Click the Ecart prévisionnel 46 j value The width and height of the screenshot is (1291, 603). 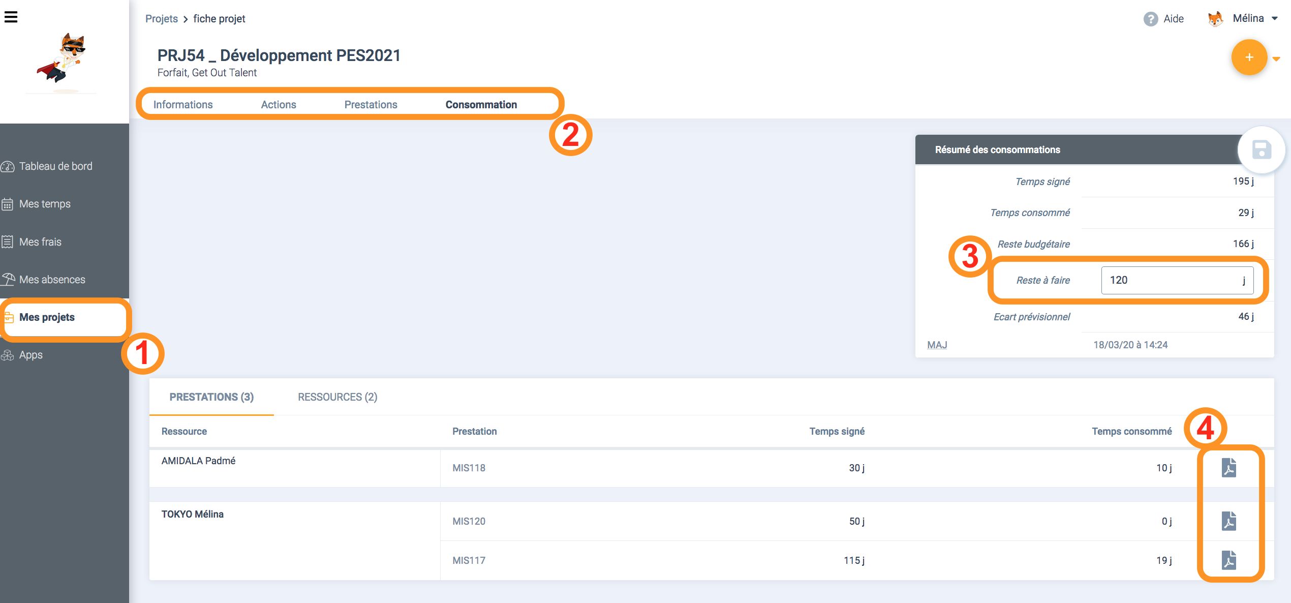1246,317
